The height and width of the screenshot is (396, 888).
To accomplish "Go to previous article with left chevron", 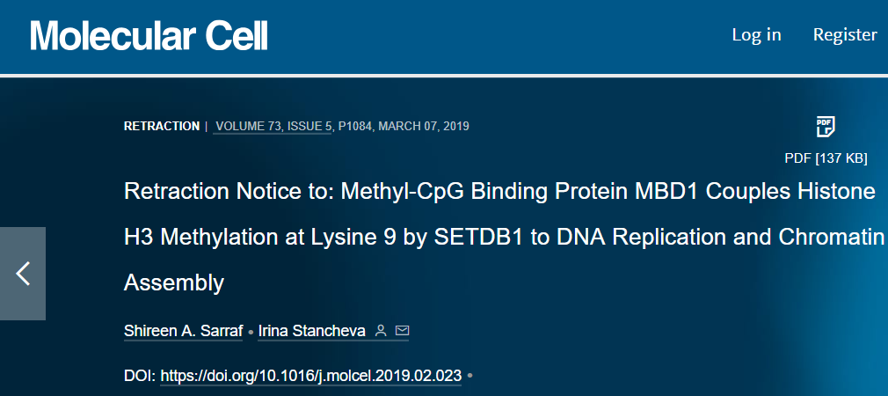I will click(23, 274).
